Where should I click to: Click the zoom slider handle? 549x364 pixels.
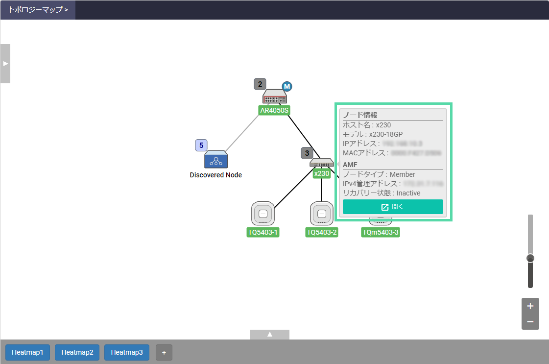530,258
